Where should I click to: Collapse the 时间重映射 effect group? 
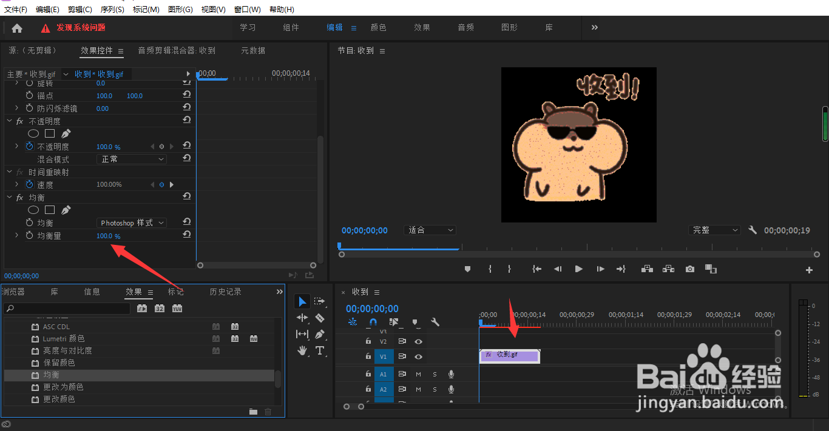9,172
